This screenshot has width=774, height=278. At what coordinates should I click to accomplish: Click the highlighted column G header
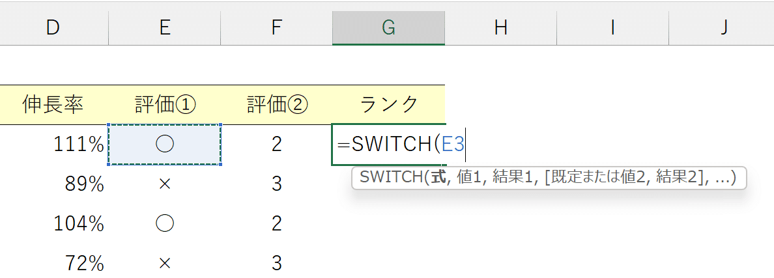pos(388,28)
